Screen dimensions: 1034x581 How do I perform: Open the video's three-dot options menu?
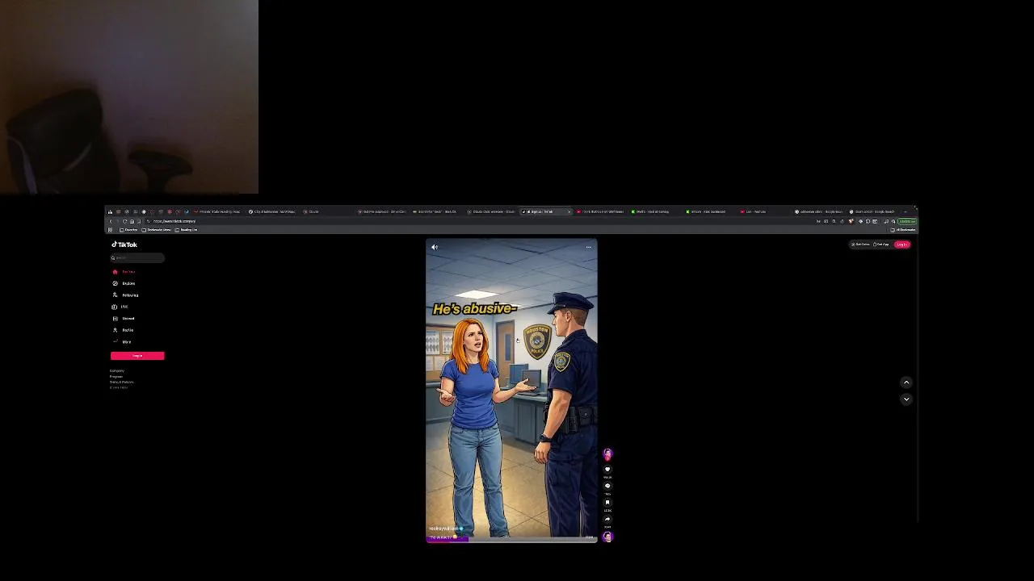(589, 247)
